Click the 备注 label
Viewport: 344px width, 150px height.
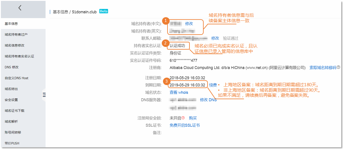(x=158, y=133)
